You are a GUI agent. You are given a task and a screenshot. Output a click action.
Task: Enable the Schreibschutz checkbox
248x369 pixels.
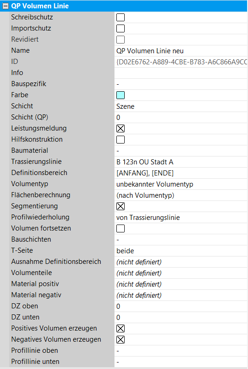coord(121,18)
